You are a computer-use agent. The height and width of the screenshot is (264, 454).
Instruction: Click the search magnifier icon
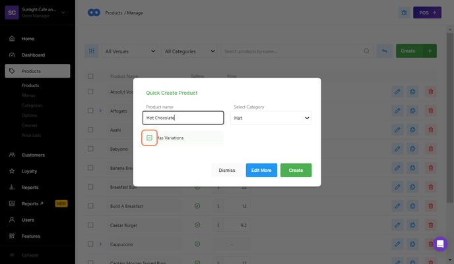click(367, 51)
